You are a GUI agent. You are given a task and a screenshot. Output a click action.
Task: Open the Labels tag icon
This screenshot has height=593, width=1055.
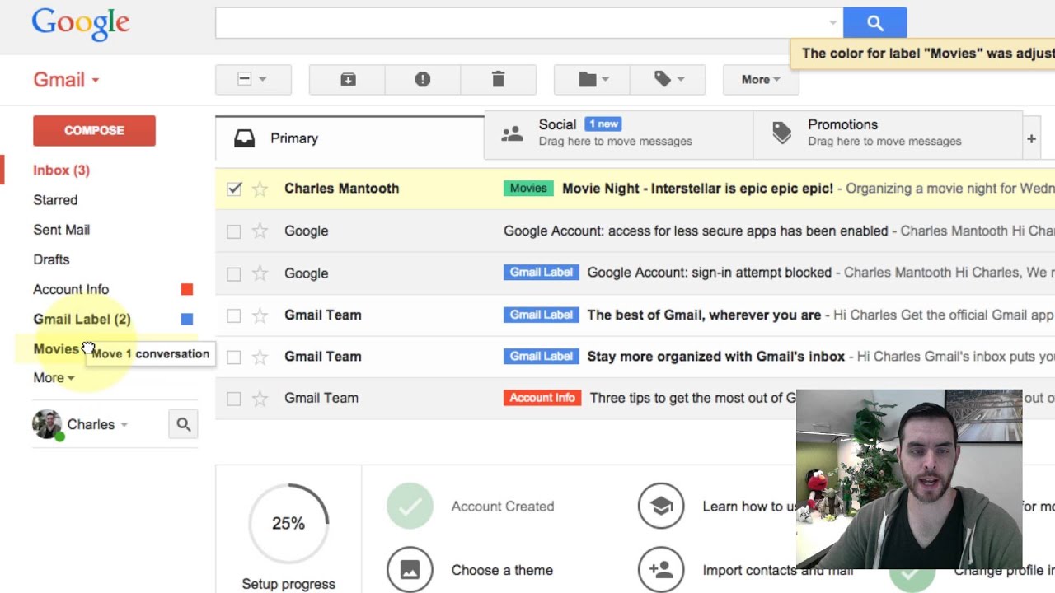pos(668,79)
